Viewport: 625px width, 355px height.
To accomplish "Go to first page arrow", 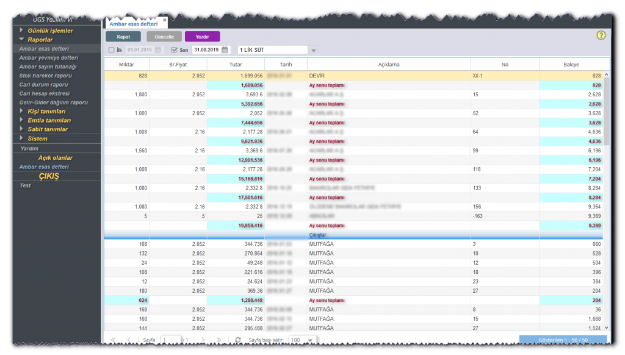I will tap(113, 340).
